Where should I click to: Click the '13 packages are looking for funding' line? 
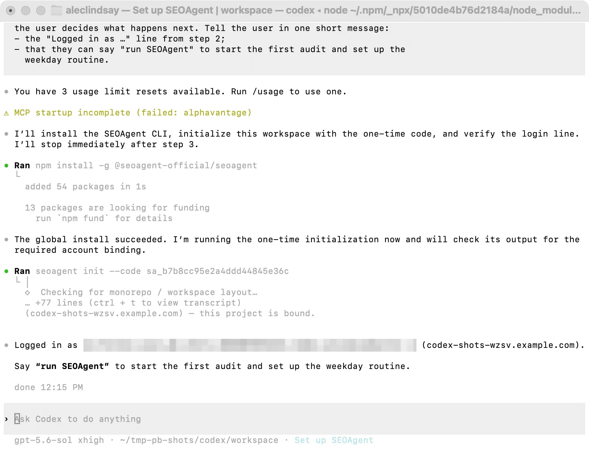[117, 208]
